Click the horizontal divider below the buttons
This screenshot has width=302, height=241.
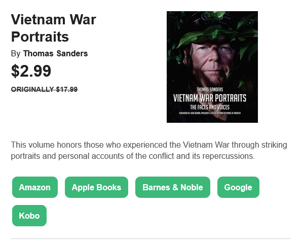[151, 238]
